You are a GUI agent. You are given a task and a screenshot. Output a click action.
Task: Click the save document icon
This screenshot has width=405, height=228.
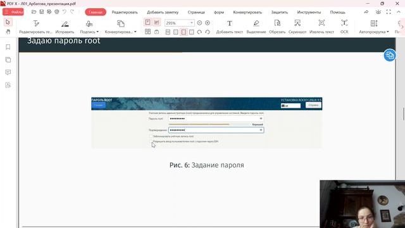pyautogui.click(x=42, y=12)
